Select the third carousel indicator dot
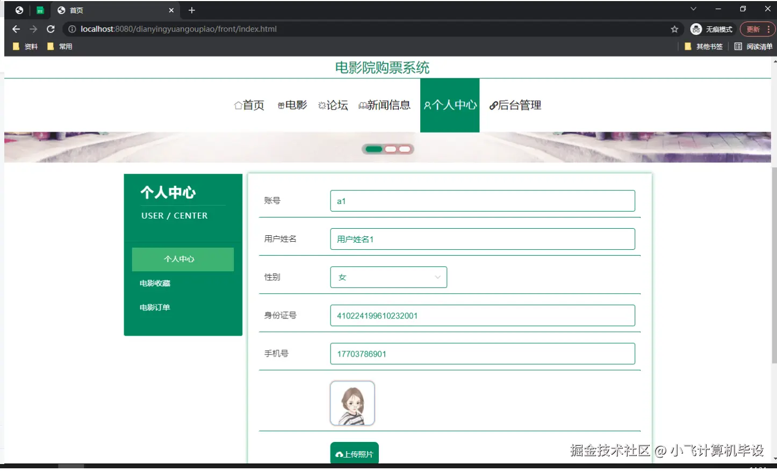This screenshot has height=471, width=777. pos(404,149)
